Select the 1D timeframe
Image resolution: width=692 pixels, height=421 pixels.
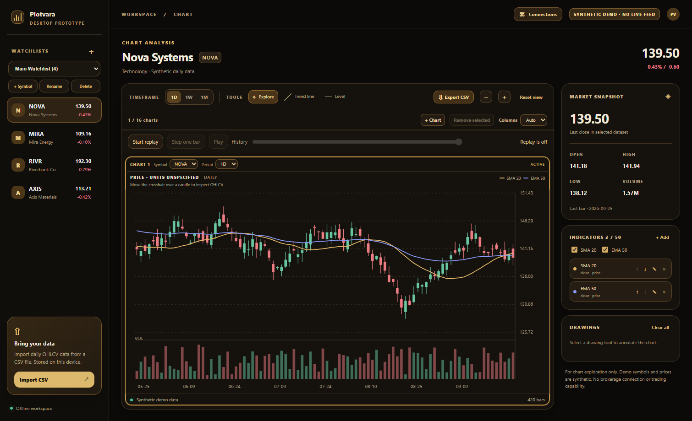point(174,97)
